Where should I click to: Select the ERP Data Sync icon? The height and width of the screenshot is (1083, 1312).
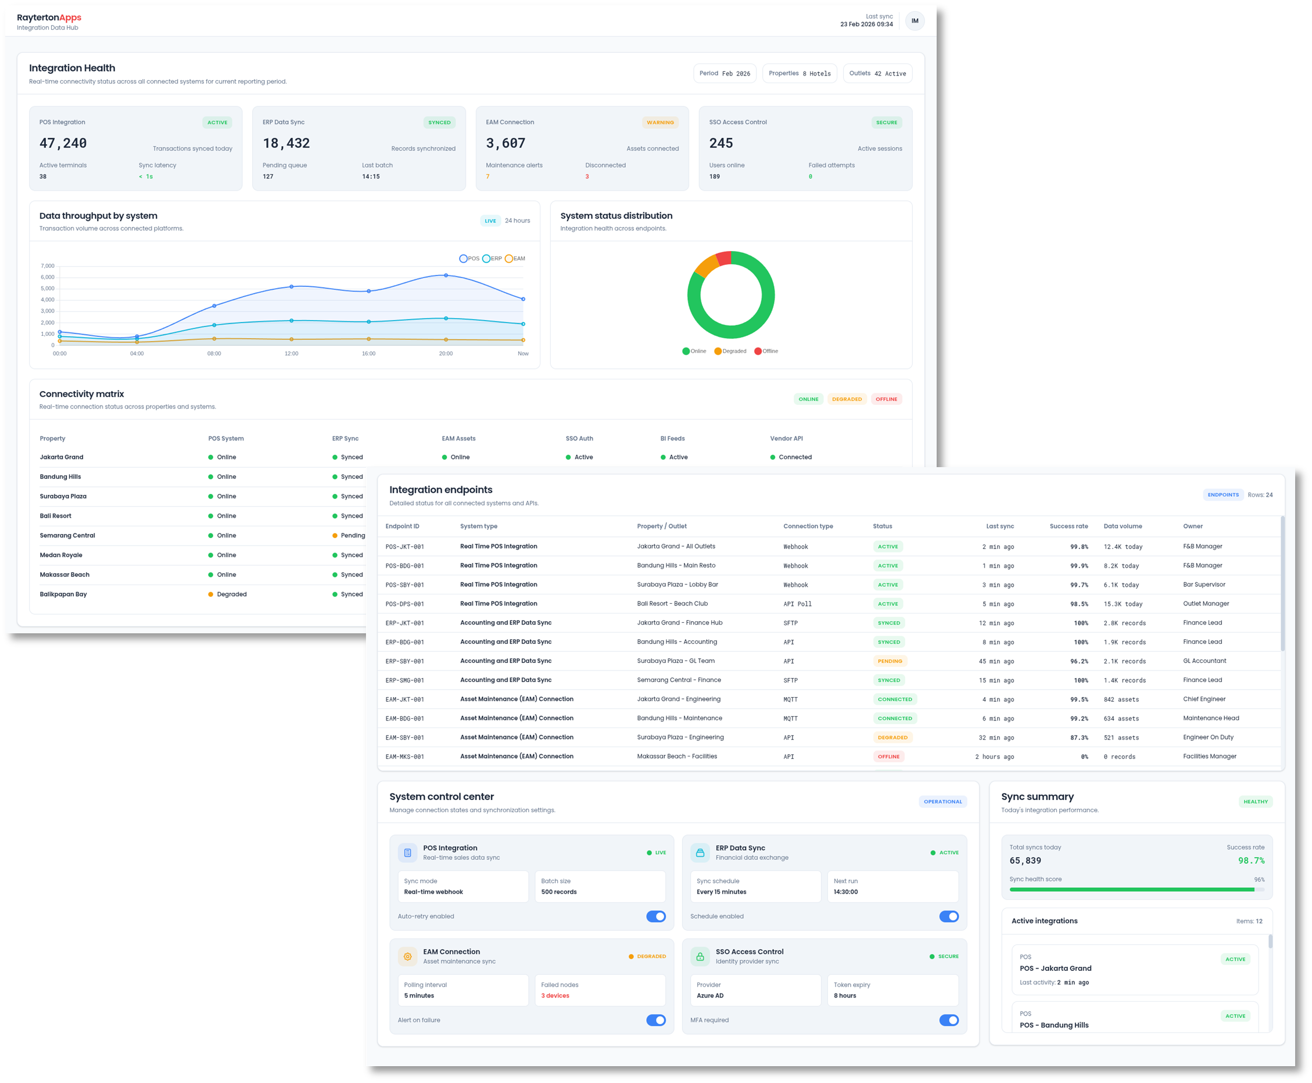click(x=701, y=852)
